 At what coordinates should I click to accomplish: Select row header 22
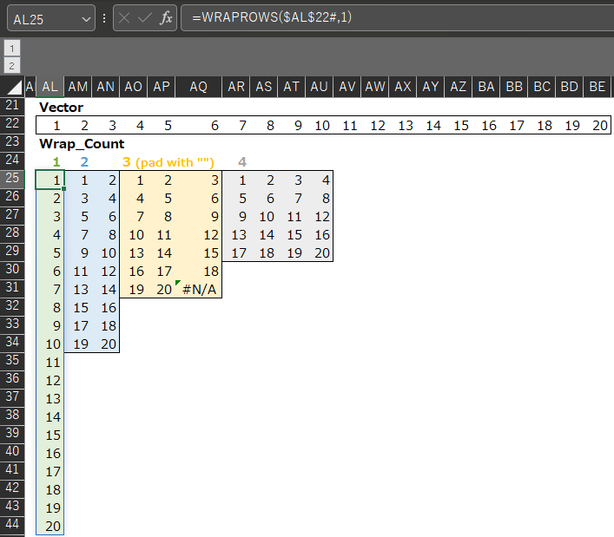coord(12,124)
